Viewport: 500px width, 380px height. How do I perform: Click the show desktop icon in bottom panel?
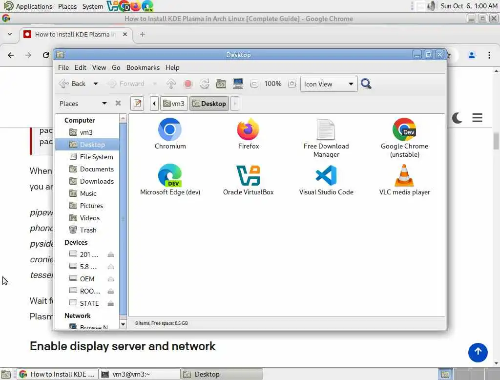(6, 374)
